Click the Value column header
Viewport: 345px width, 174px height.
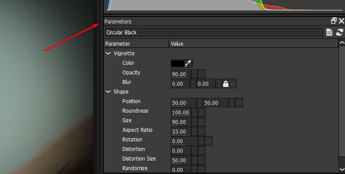point(254,44)
